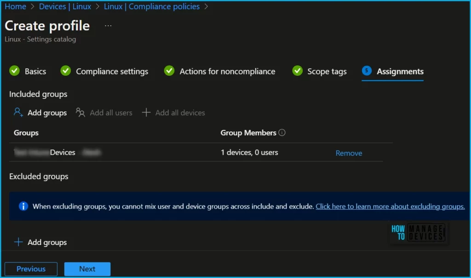This screenshot has height=278, width=471.
Task: Open Devices | Linux breadcrumb link
Action: click(65, 6)
